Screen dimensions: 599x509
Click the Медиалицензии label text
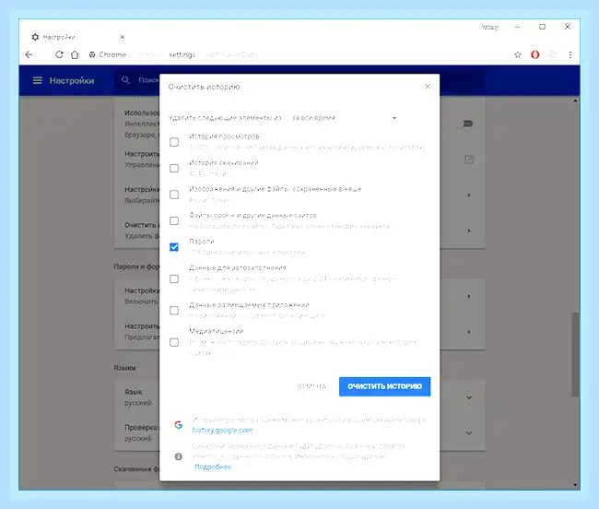coord(217,331)
